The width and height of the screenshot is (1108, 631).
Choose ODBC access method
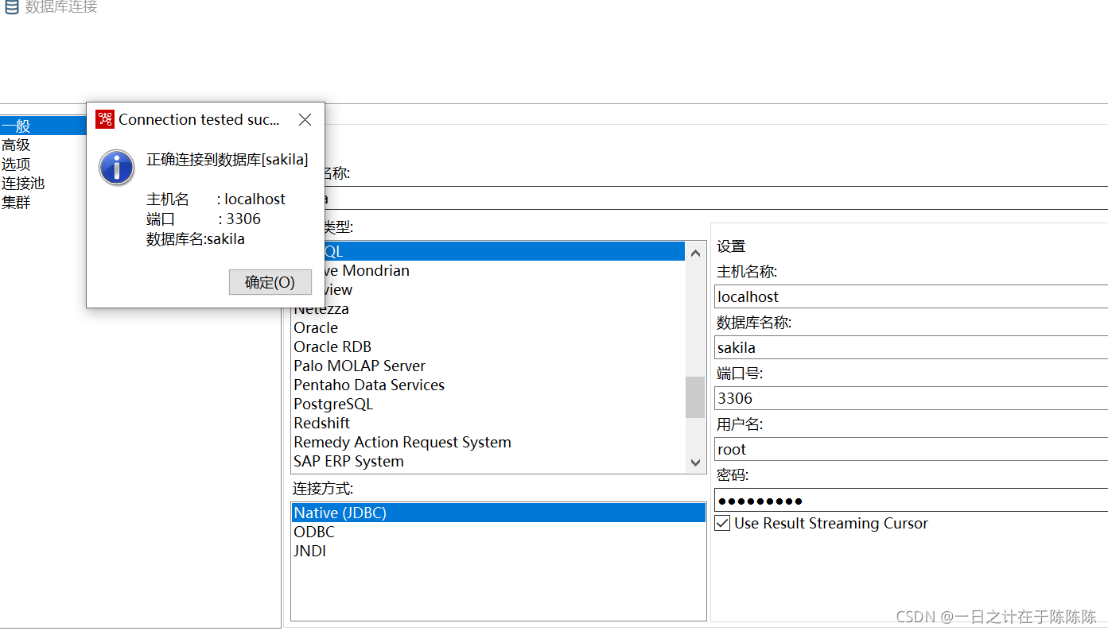tap(498, 532)
